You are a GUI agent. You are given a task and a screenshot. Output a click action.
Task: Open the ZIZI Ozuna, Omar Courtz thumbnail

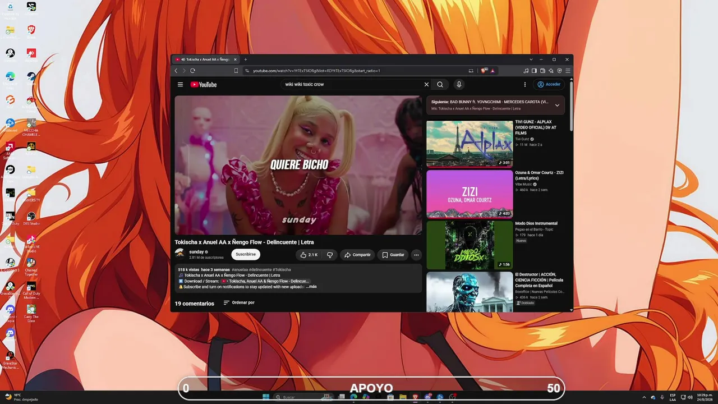point(470,194)
